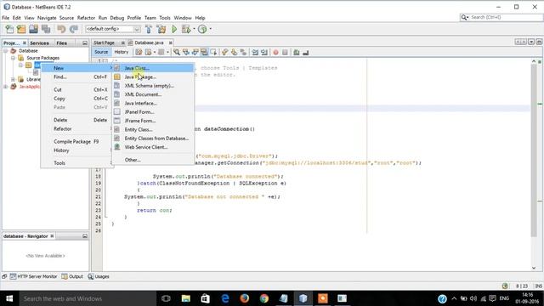This screenshot has width=544, height=306.
Task: Select Java Package in New submenu
Action: coord(153,77)
